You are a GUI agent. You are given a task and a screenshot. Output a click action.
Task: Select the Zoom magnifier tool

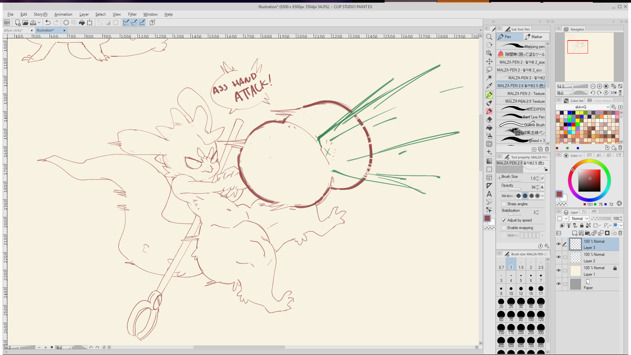(x=489, y=37)
